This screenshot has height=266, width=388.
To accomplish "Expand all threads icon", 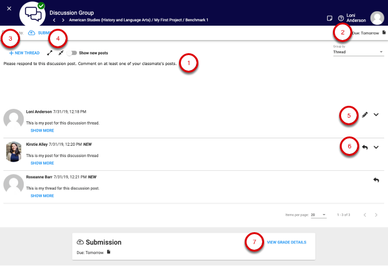I will (50, 53).
